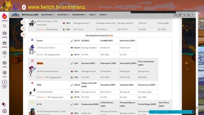Click the Swice name cell

[53, 41]
